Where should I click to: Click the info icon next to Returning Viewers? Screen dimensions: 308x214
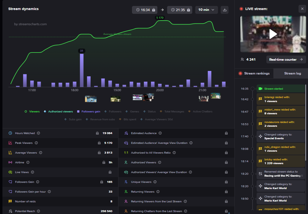click(158, 192)
